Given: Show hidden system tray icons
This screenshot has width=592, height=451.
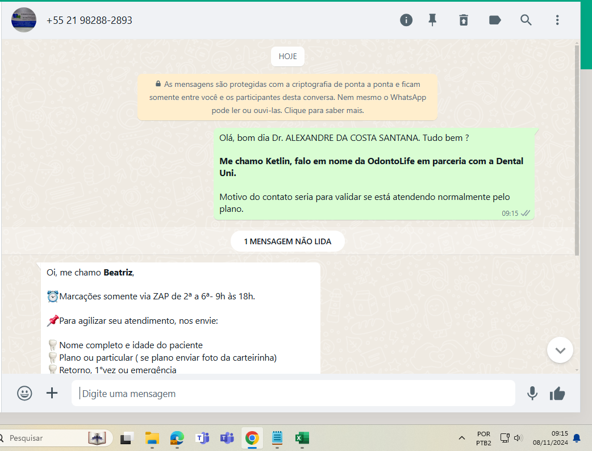Looking at the screenshot, I should (461, 438).
